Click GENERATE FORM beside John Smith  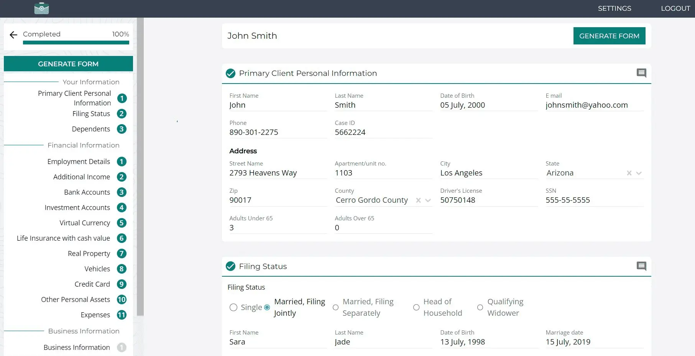click(609, 36)
